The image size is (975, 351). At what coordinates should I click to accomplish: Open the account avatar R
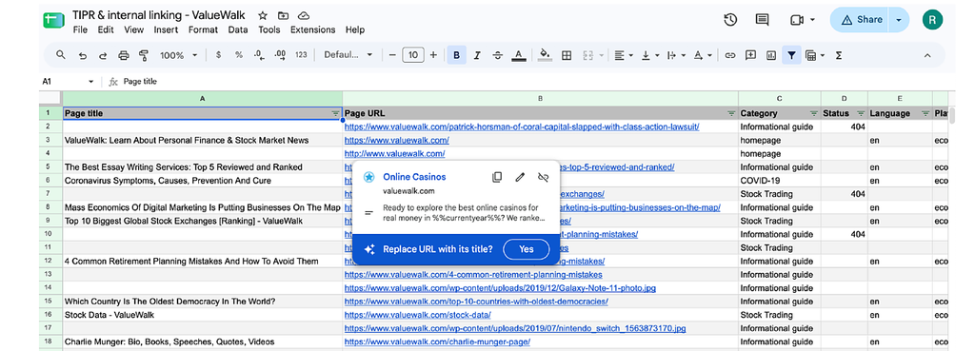pos(932,20)
